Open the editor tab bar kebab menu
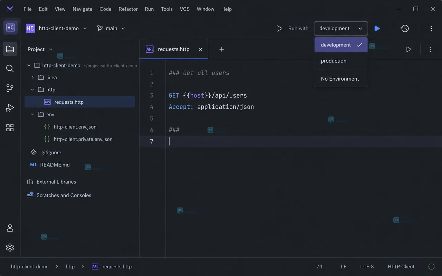 (x=430, y=49)
